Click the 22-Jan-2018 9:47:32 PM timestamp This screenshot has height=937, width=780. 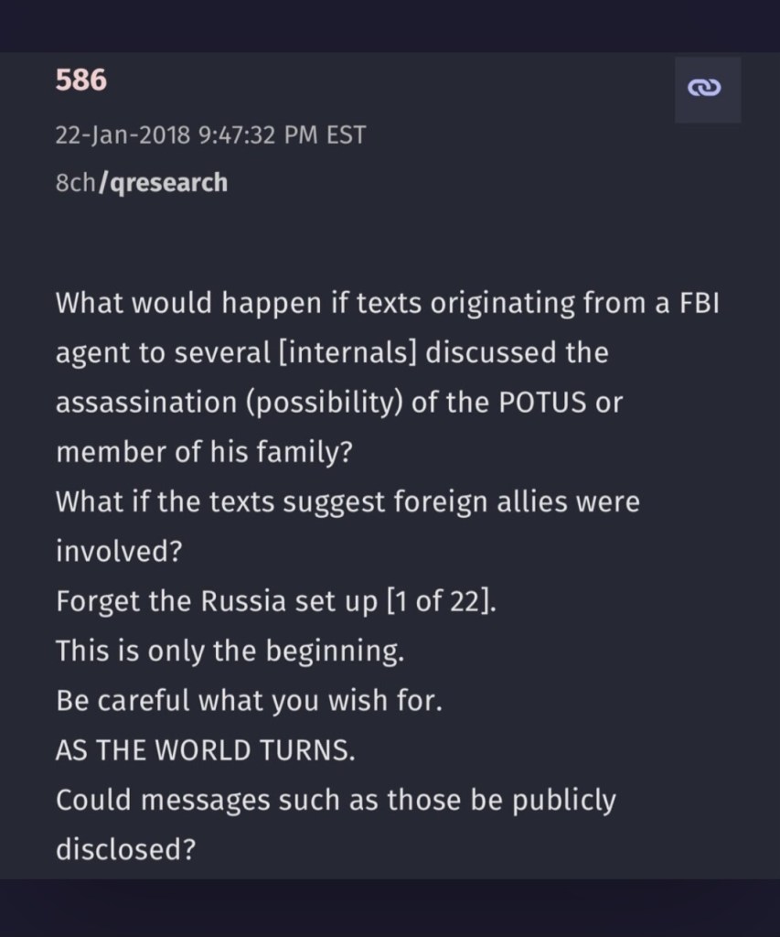click(210, 135)
